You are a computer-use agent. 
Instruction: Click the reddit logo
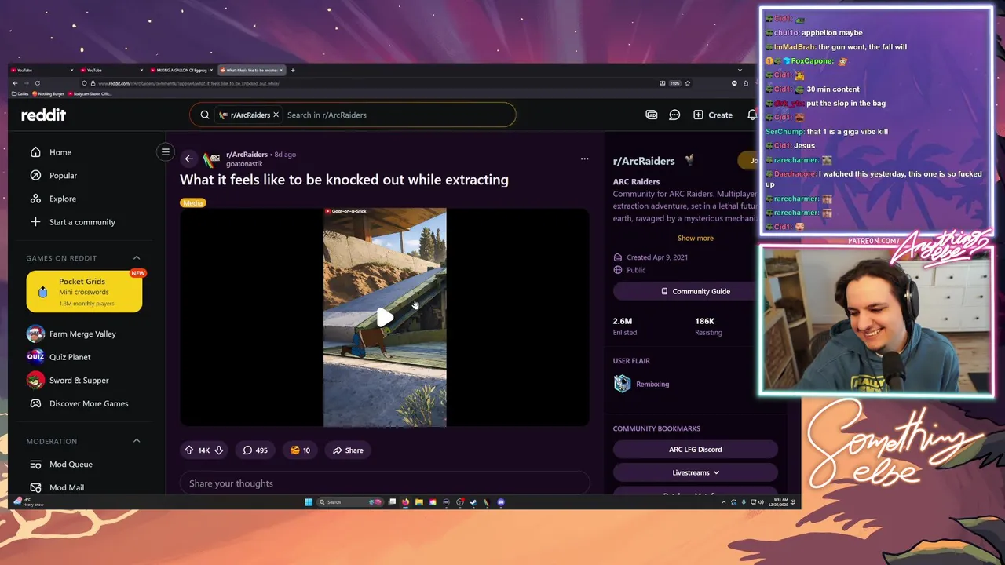click(x=43, y=115)
